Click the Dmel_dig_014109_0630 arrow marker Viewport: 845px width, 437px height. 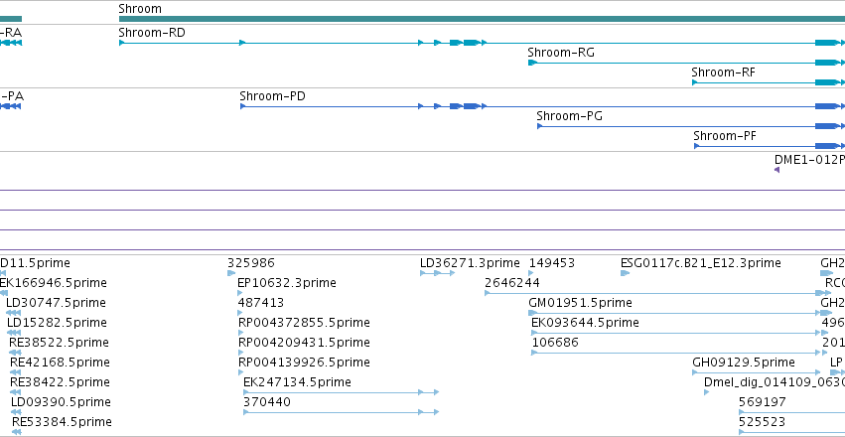[x=707, y=392]
